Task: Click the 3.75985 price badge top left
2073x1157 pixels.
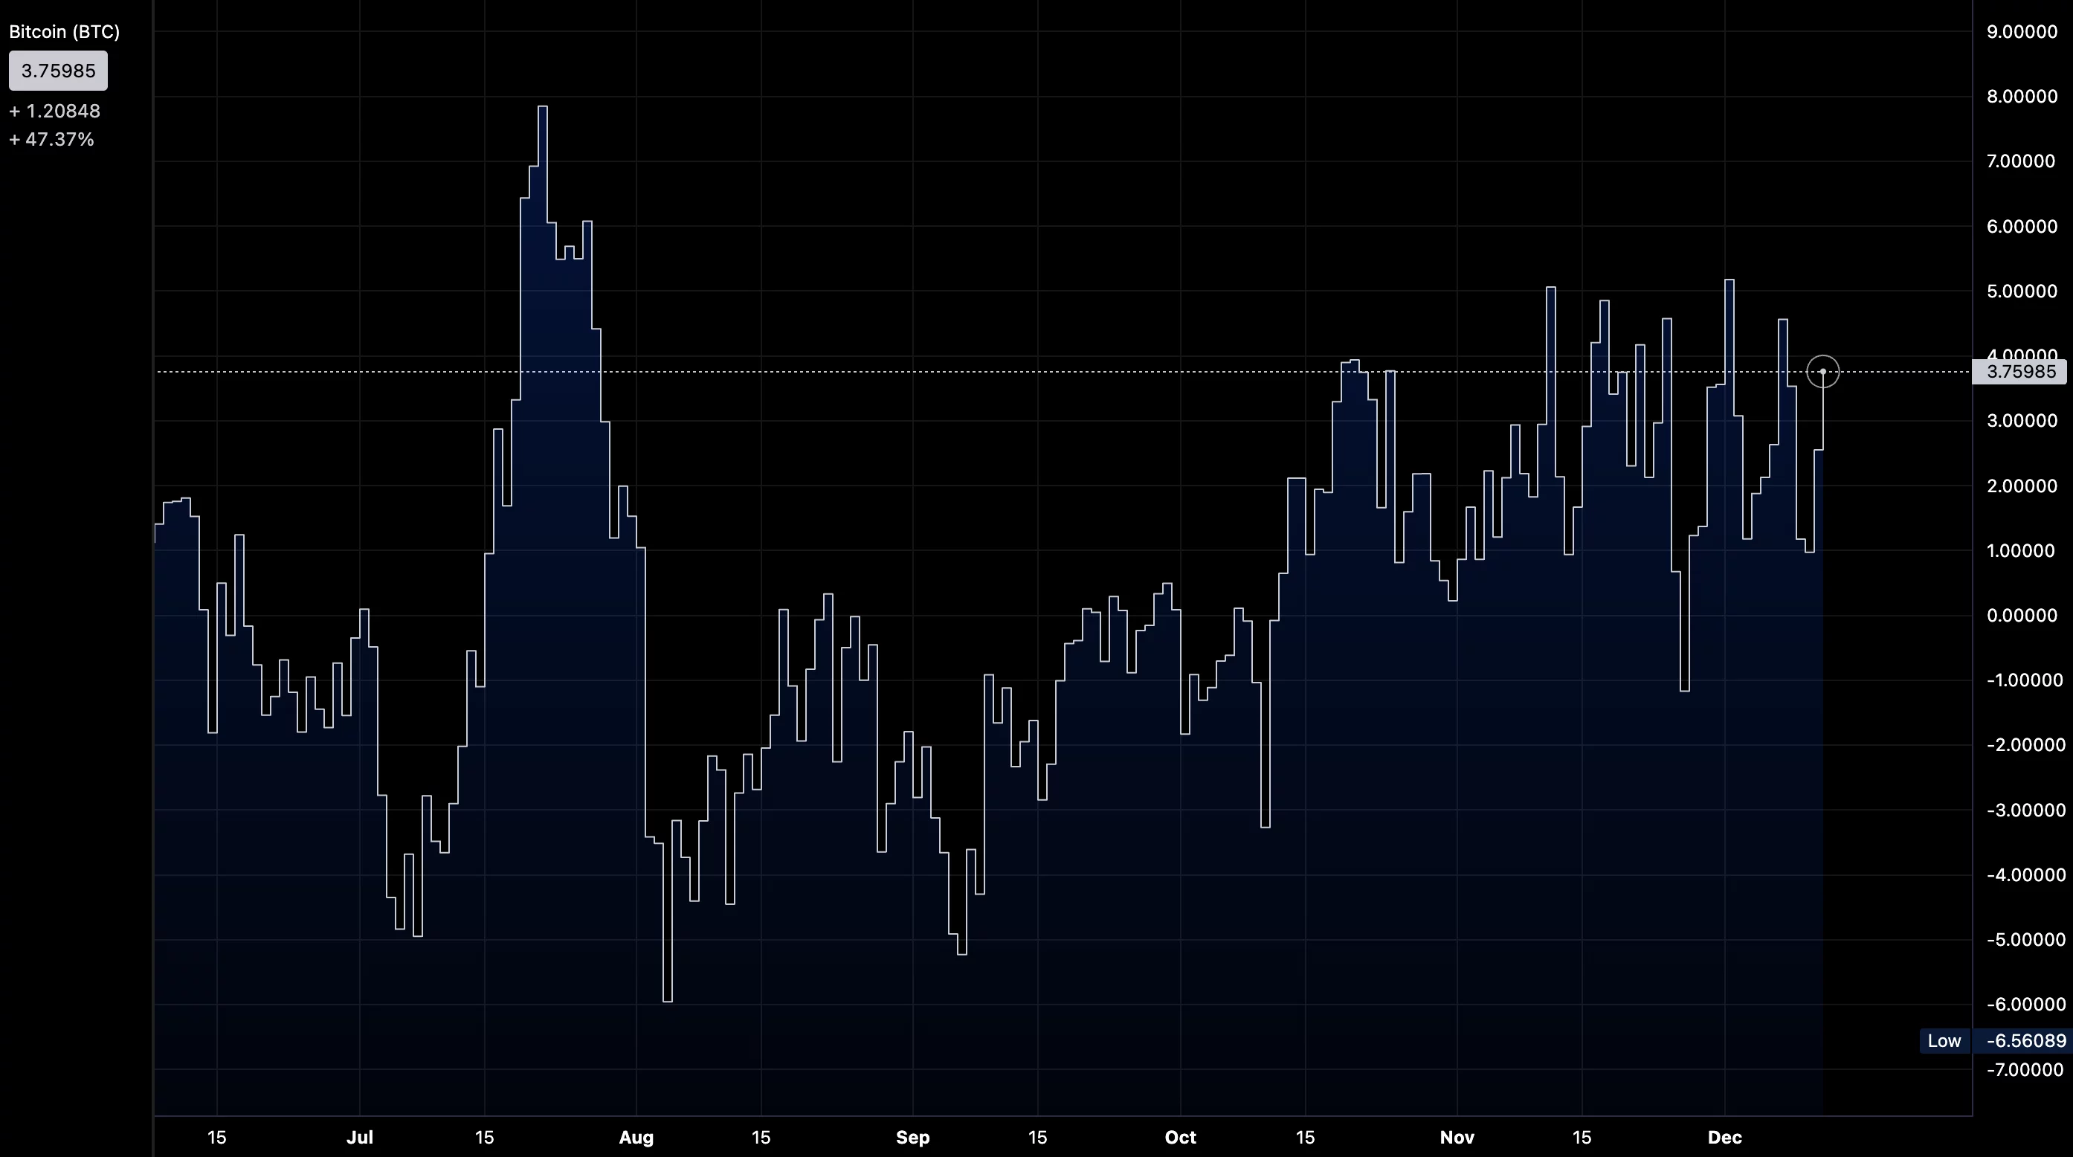Action: tap(57, 71)
